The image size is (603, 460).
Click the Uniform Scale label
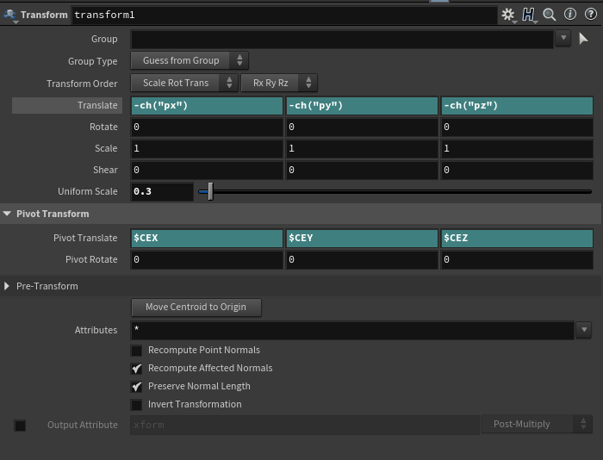(87, 191)
